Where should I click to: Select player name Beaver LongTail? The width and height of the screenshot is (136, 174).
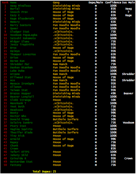point(22,97)
